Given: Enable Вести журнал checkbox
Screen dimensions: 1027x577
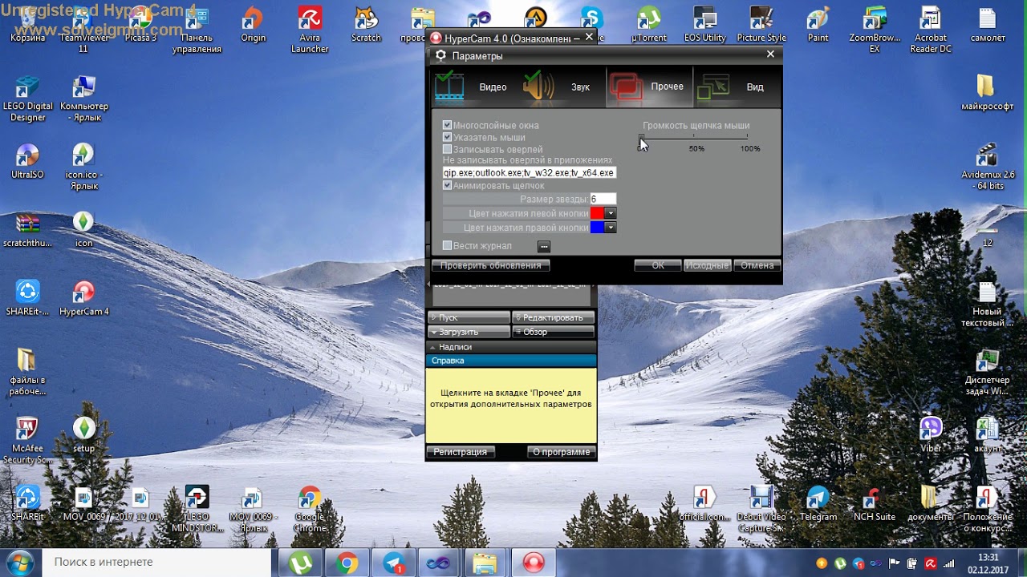Looking at the screenshot, I should point(447,245).
